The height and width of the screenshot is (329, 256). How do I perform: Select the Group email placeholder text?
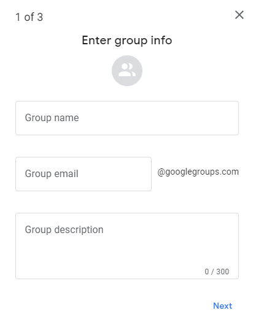coord(52,174)
